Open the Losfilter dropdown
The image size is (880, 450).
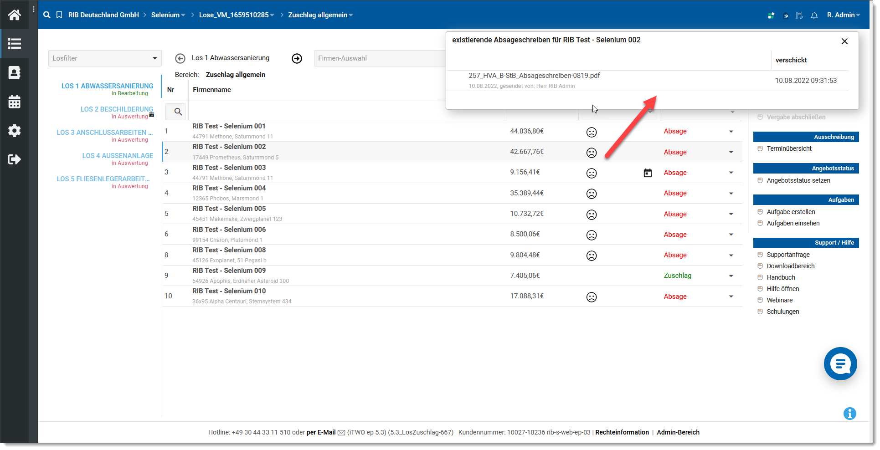[x=105, y=58]
